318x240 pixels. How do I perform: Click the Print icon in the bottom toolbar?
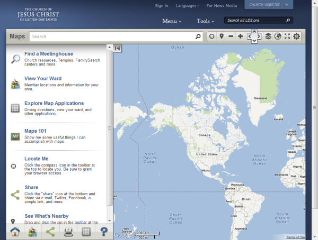pyautogui.click(x=68, y=232)
